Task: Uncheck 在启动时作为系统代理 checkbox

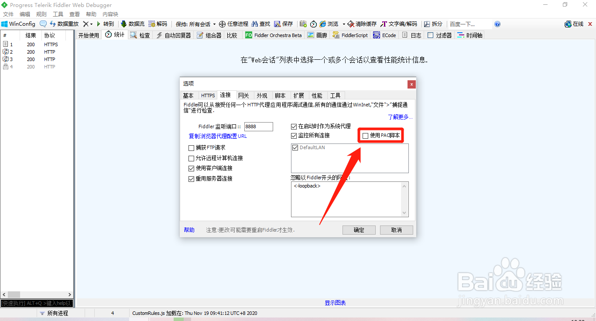Action: coord(294,126)
